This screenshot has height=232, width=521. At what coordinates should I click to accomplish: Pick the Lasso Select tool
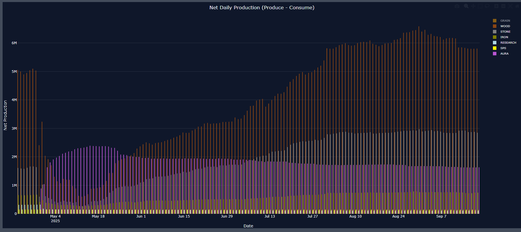click(487, 6)
